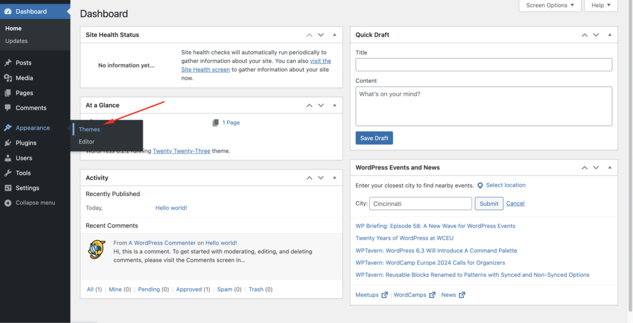Image resolution: width=633 pixels, height=323 pixels.
Task: Move Site Health Status widget down
Action: [x=321, y=35]
